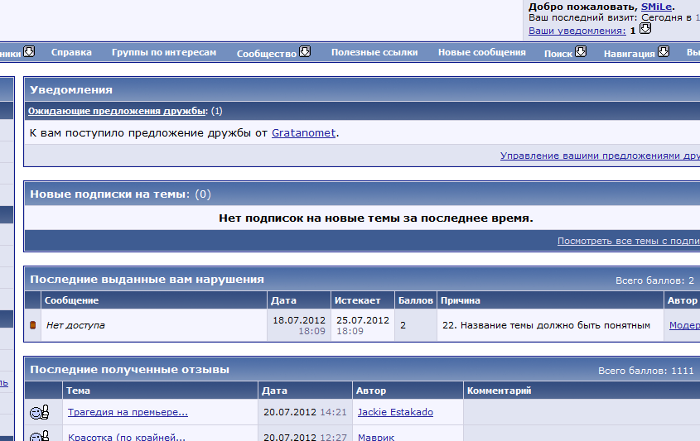Expand the Навигация menu arrow
The width and height of the screenshot is (700, 441).
664,52
